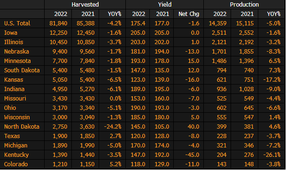Select the Kentucky row label
Screen dimensions: 286x170
[16, 155]
